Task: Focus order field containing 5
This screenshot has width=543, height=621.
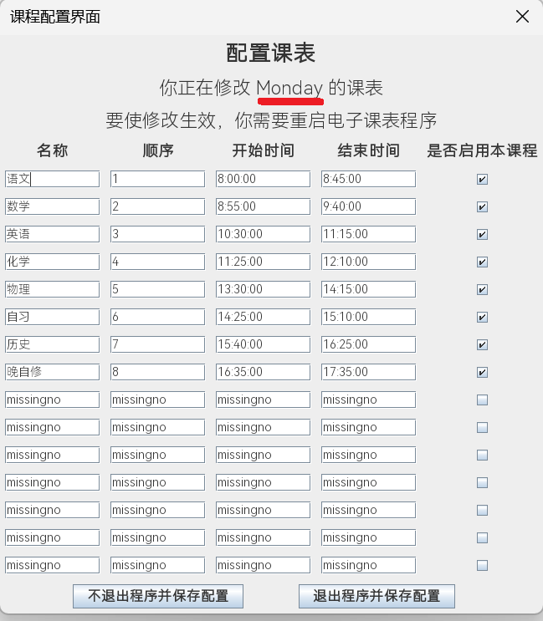Action: (x=158, y=289)
